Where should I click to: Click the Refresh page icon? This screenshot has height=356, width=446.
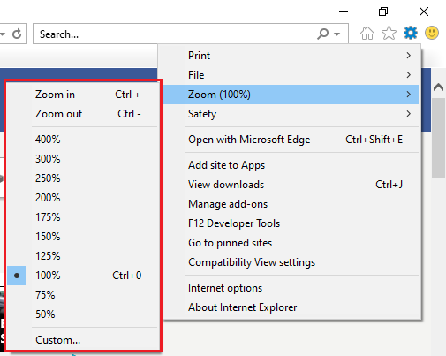pos(17,34)
